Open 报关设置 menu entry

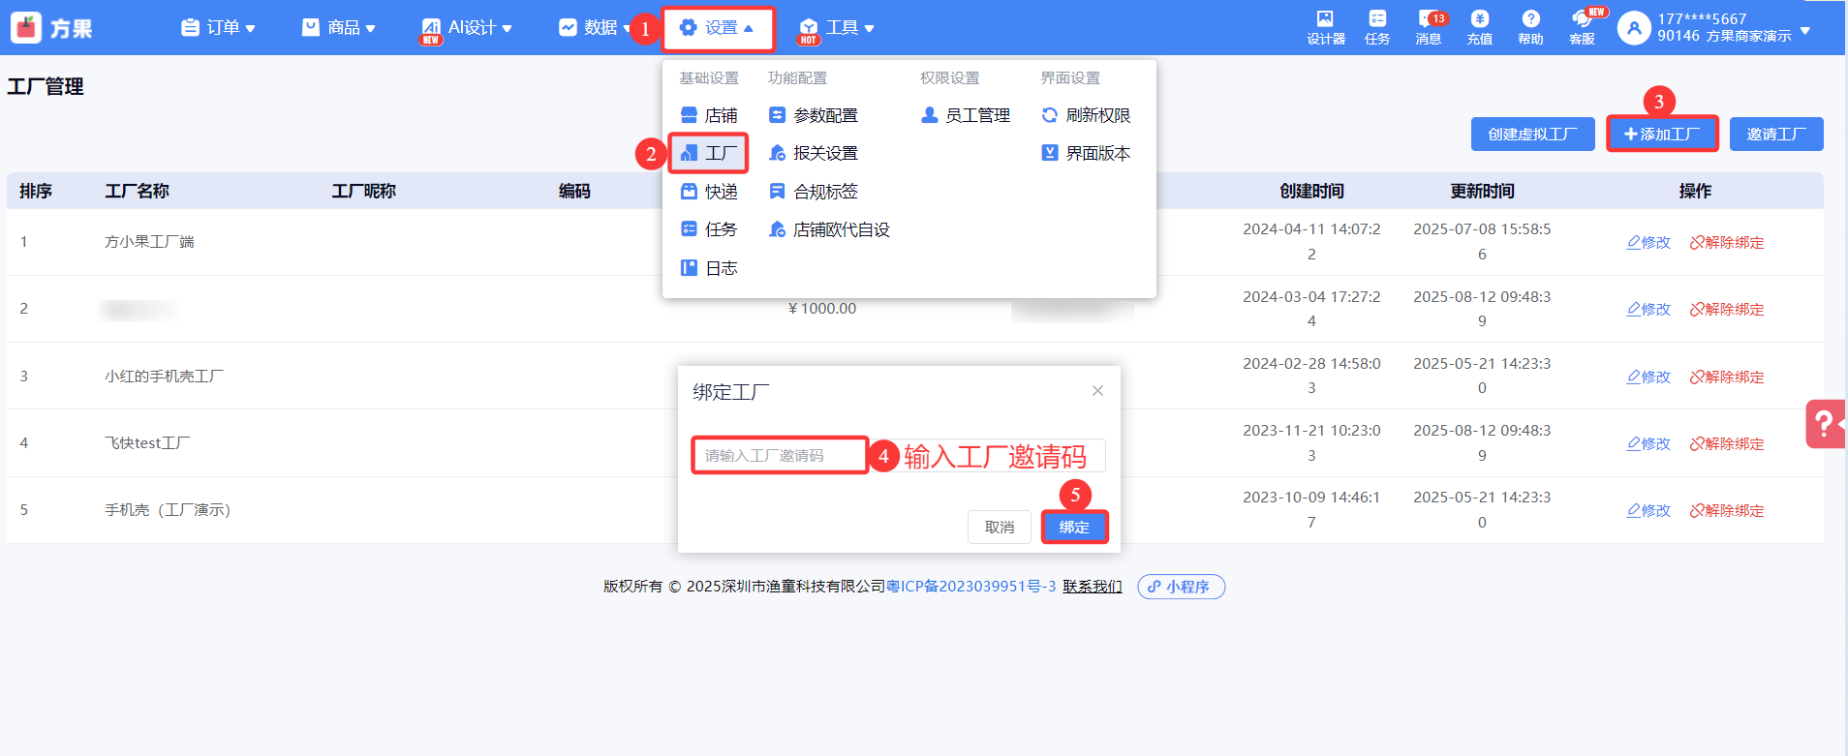pyautogui.click(x=814, y=153)
